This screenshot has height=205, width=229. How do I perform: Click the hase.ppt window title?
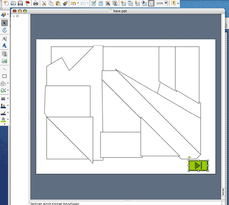pos(120,11)
